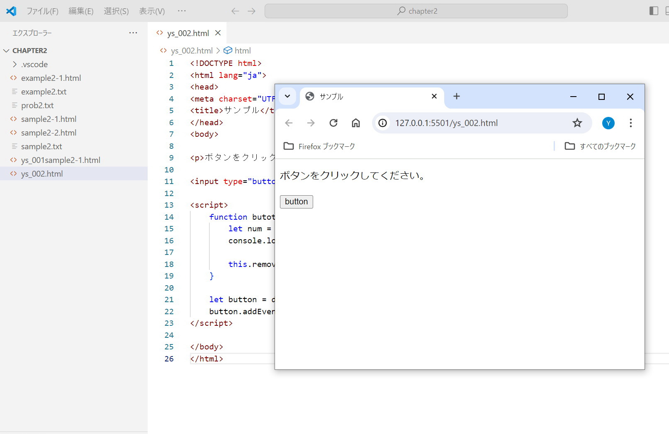Bookmark this page with star icon

tap(577, 123)
